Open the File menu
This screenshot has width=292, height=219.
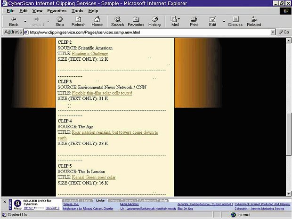(10, 11)
